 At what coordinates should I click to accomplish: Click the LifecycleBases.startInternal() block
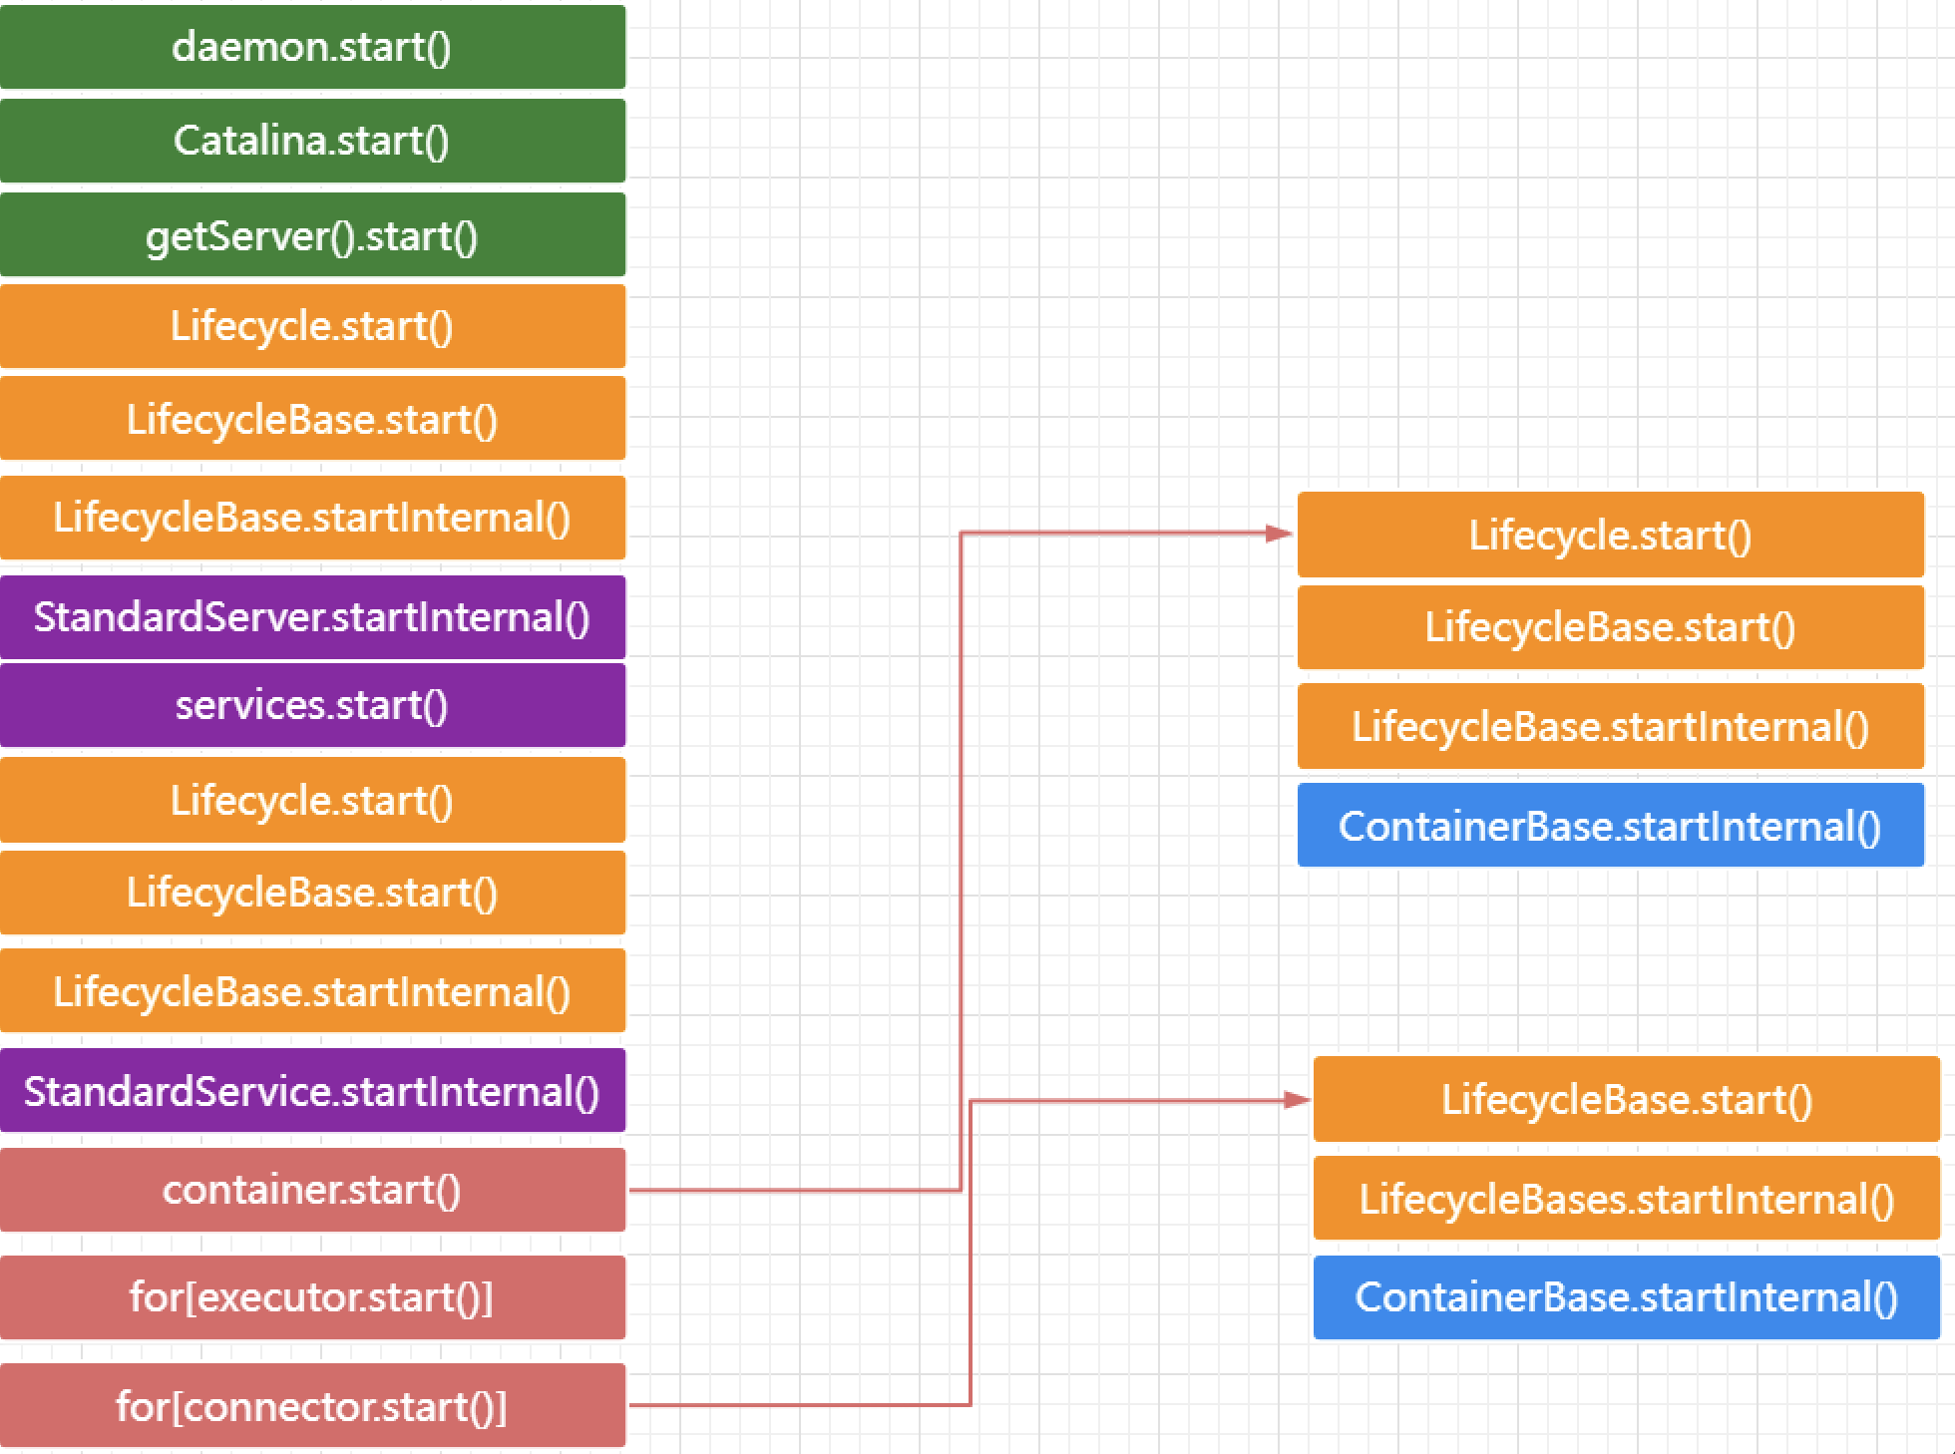1626,1199
